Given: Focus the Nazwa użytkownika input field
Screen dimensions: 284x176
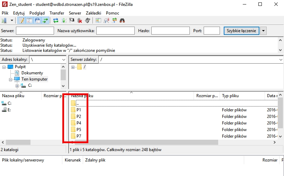Looking at the screenshot, I should point(115,30).
